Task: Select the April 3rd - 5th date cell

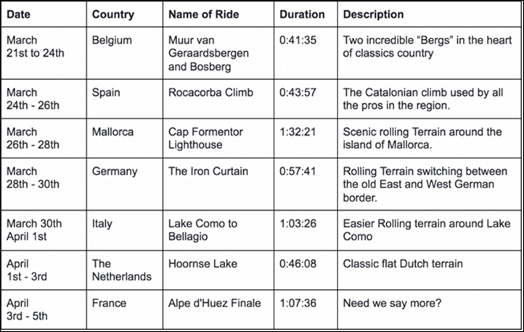Action: (x=44, y=309)
